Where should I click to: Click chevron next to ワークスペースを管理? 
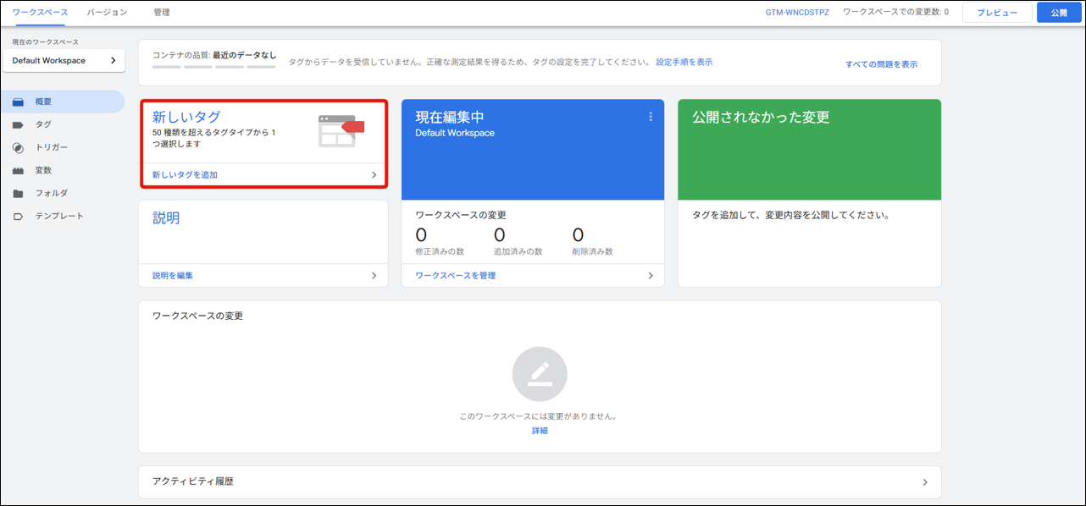pyautogui.click(x=651, y=276)
